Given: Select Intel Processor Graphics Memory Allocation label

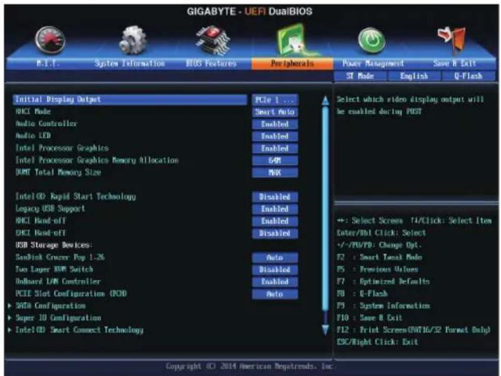Looking at the screenshot, I should point(97,160).
